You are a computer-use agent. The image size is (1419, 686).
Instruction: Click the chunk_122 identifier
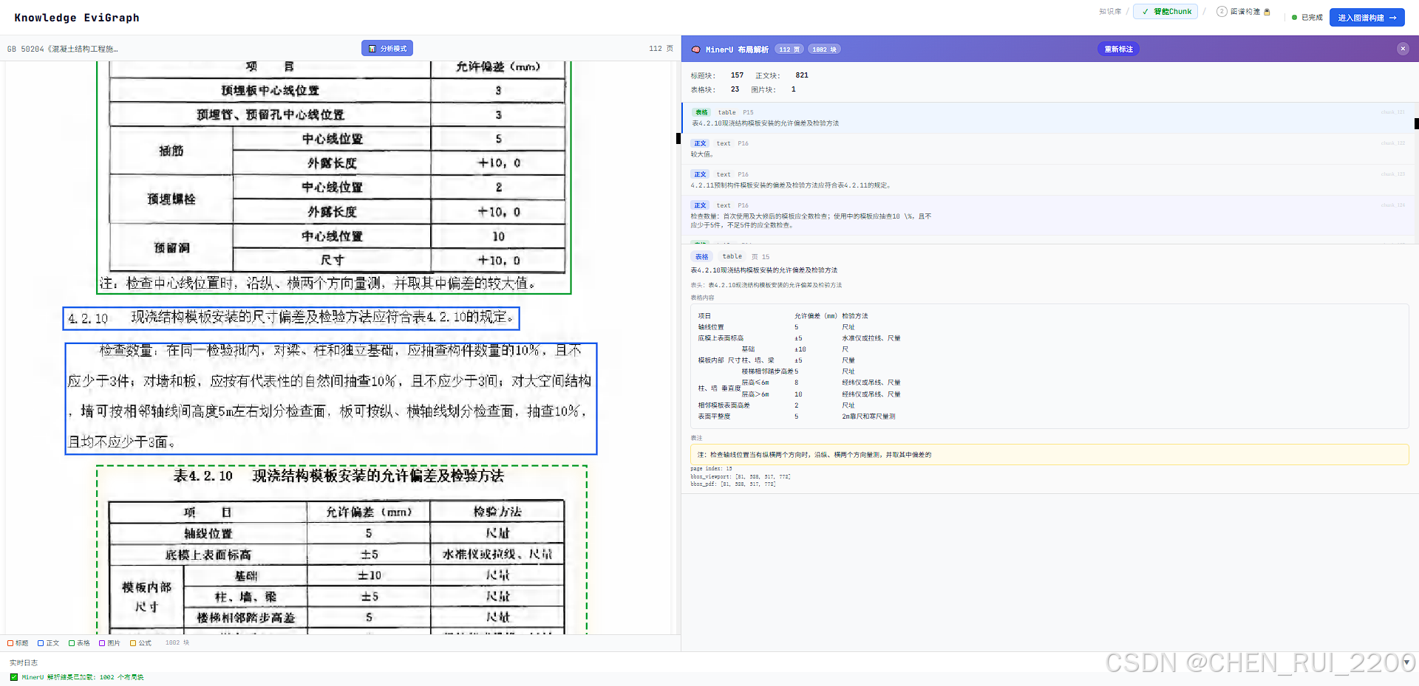(1392, 143)
